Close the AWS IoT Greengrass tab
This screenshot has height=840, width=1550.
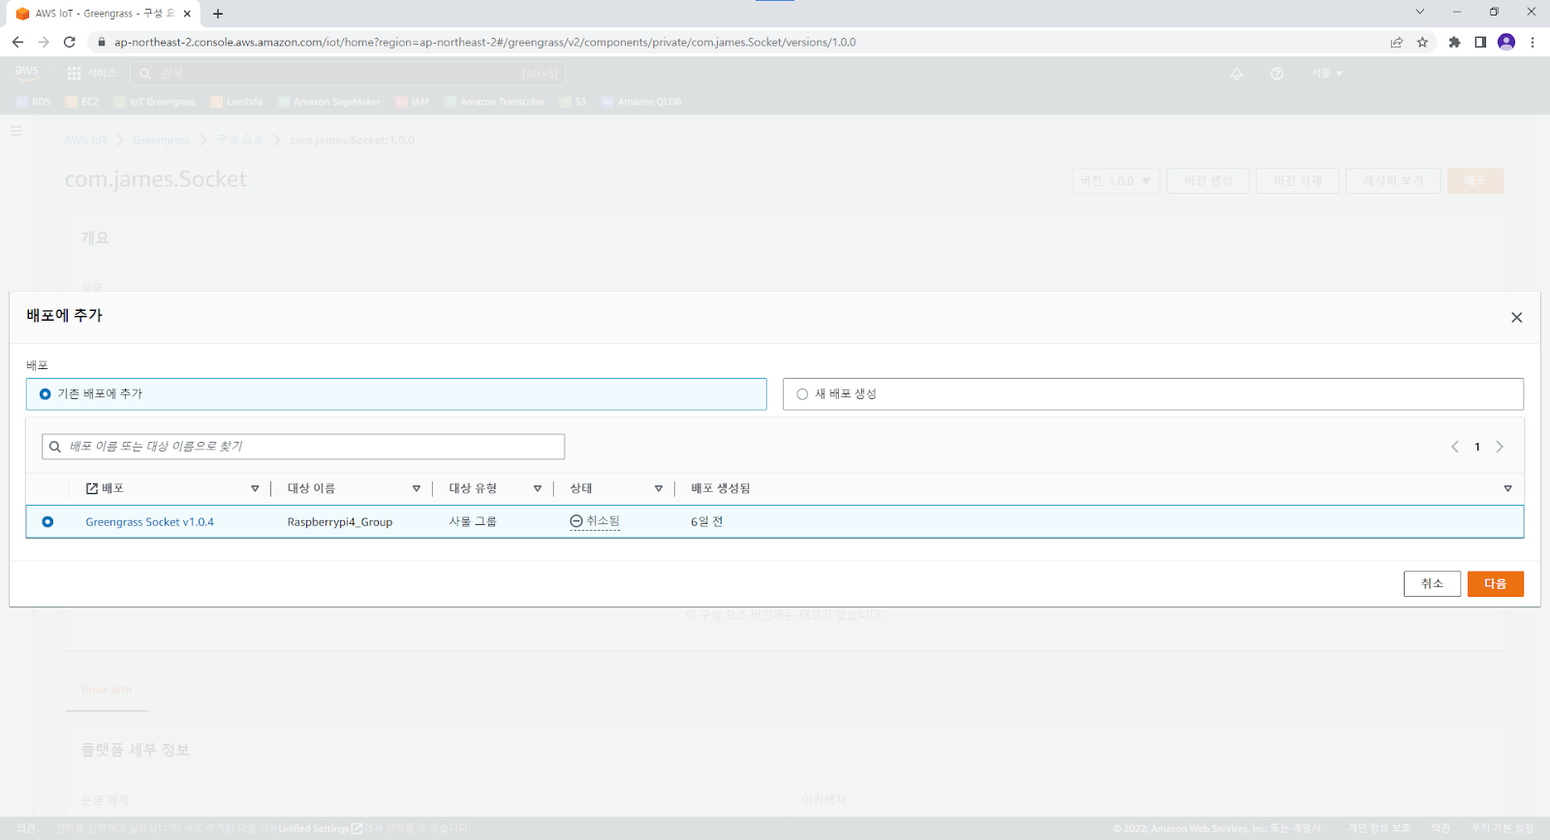187,14
